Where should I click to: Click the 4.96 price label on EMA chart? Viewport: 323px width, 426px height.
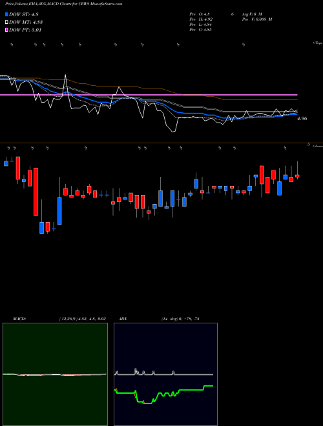click(302, 119)
